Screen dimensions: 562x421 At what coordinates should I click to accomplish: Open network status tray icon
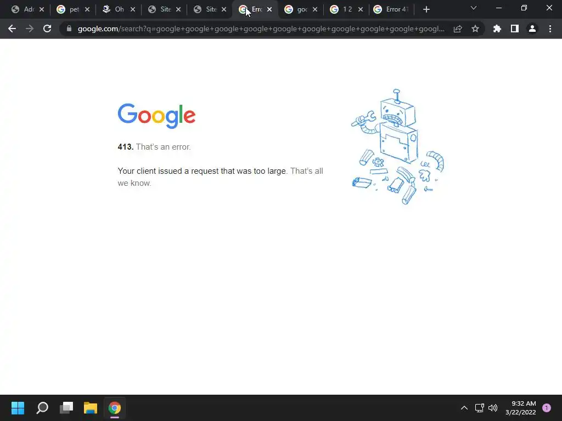[x=479, y=408]
